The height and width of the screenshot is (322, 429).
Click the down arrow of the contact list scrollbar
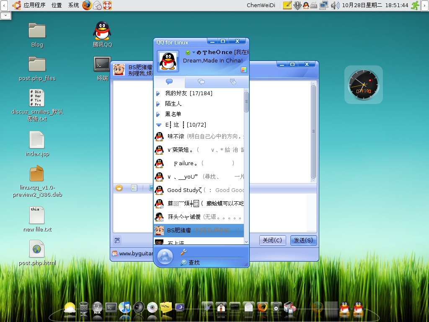point(246,241)
